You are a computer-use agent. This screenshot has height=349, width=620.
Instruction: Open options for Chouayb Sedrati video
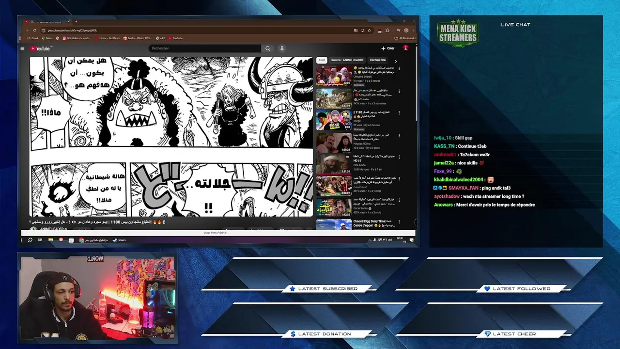pos(399,69)
